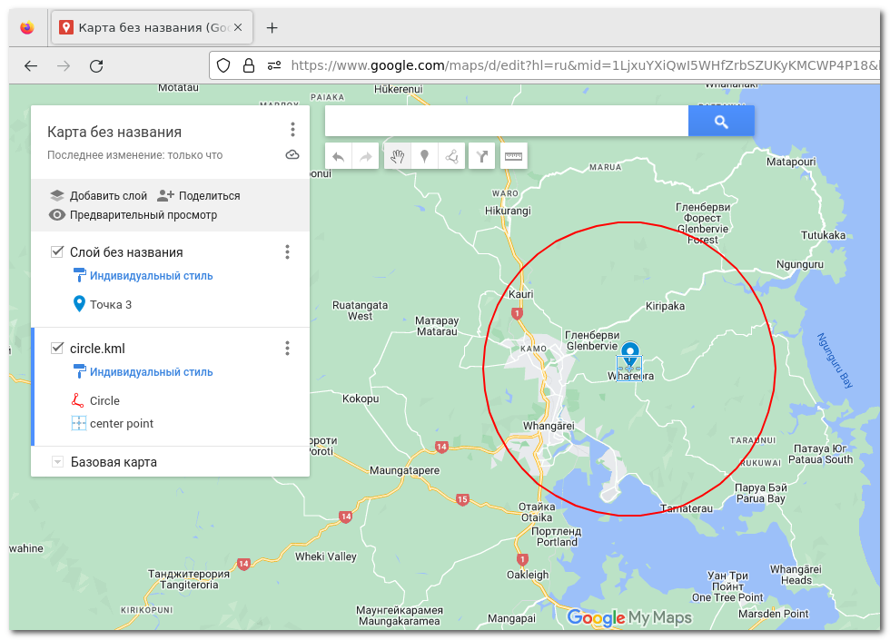Click the Firefox logo icon

click(26, 27)
